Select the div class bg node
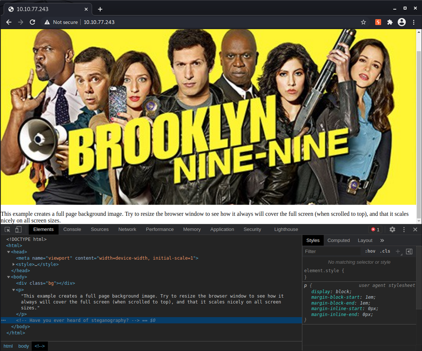422x351 pixels. 46,283
